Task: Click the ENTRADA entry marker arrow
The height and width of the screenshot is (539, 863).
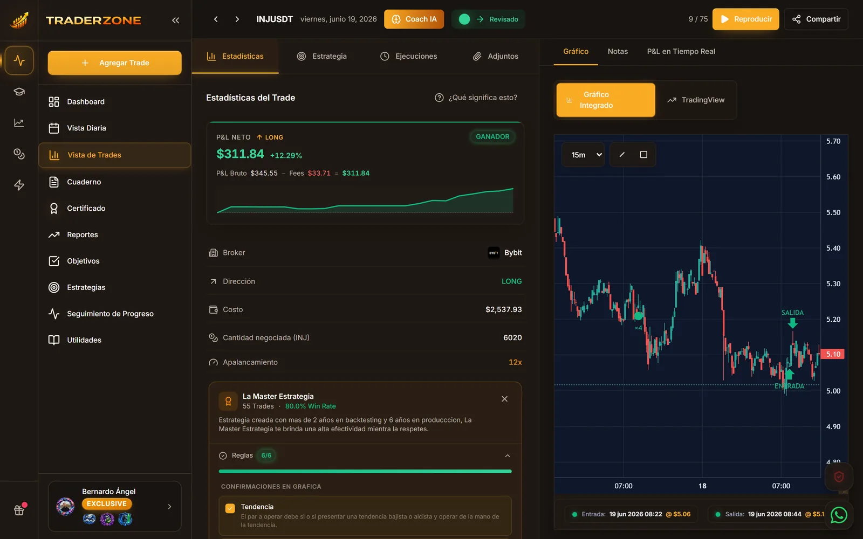Action: click(x=789, y=374)
